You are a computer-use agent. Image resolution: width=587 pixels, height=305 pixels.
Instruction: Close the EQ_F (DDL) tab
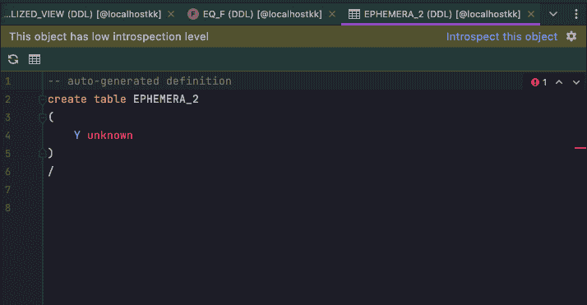tap(332, 14)
